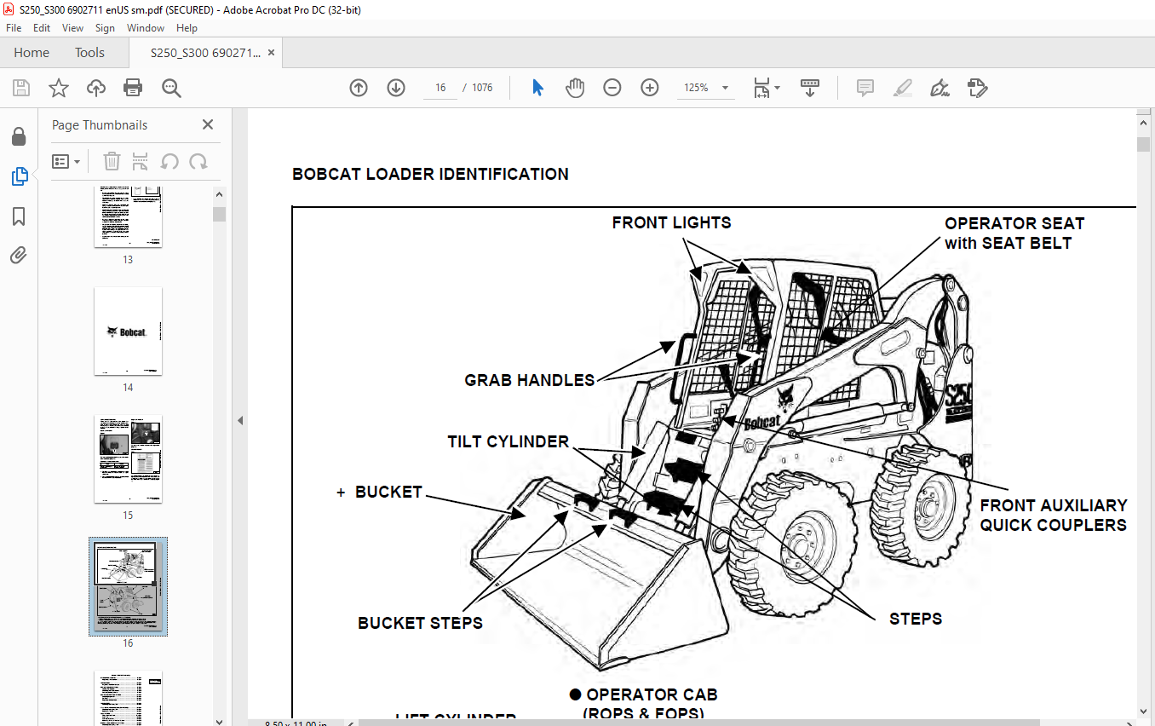Open fit page options icon
Image resolution: width=1155 pixels, height=726 pixels.
(x=767, y=88)
